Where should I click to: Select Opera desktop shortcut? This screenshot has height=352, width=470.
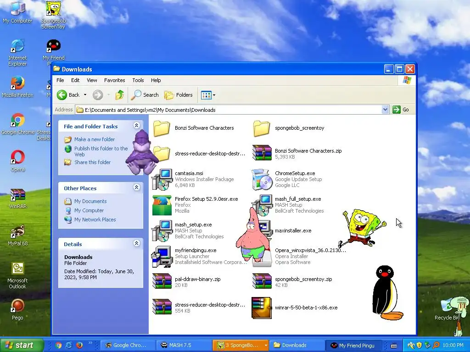coord(17,161)
